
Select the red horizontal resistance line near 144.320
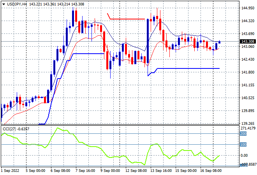(127, 19)
